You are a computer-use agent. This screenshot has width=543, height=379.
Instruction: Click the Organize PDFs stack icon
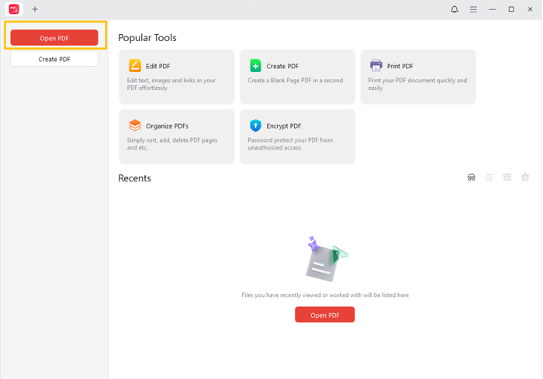click(135, 126)
